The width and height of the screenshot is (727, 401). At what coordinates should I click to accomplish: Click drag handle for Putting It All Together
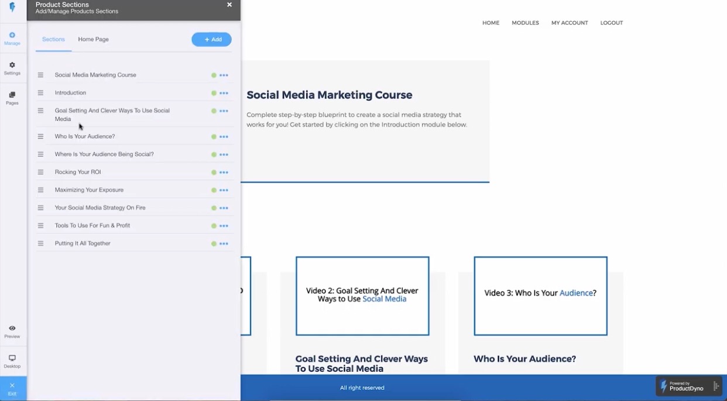point(40,244)
